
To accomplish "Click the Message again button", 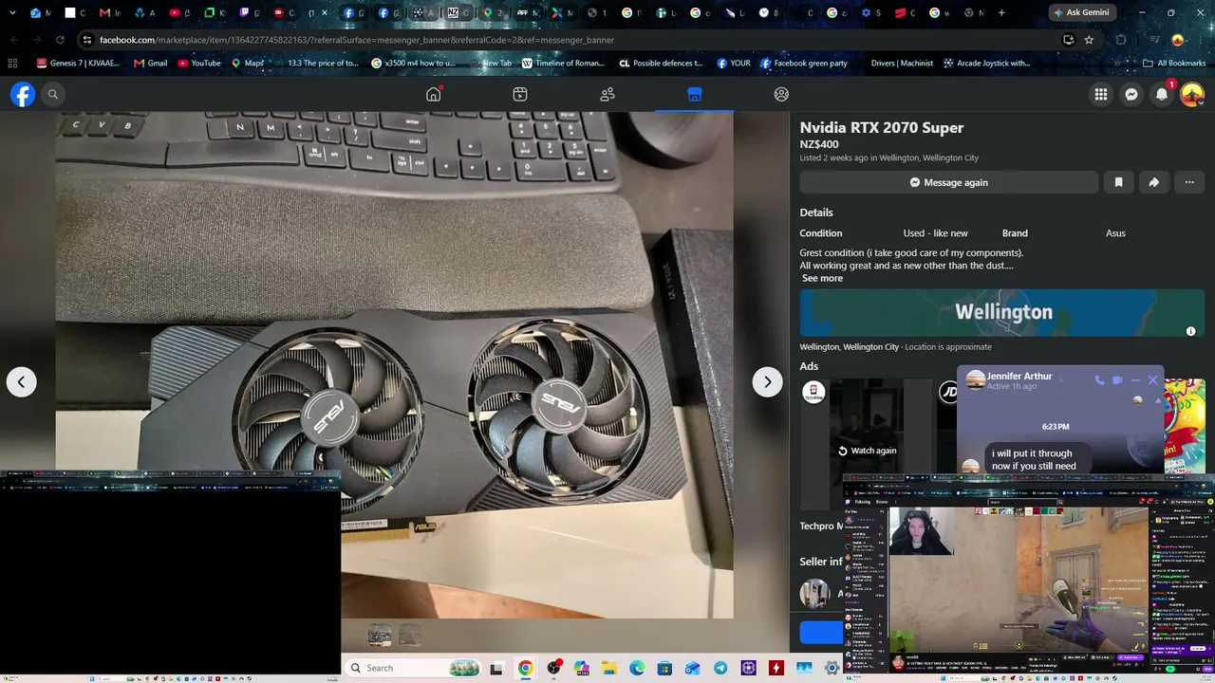I will 949,182.
